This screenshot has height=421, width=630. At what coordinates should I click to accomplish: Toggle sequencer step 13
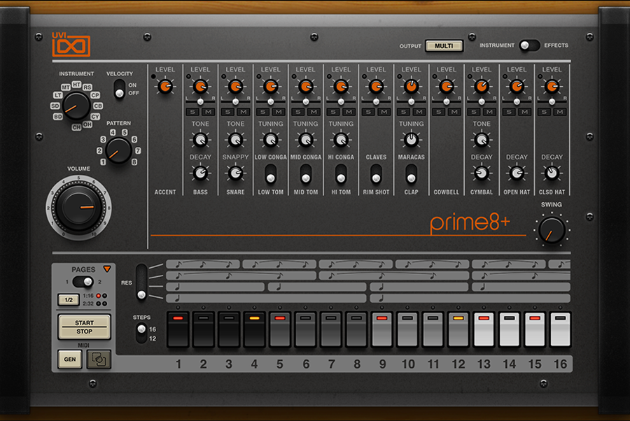[x=484, y=329]
